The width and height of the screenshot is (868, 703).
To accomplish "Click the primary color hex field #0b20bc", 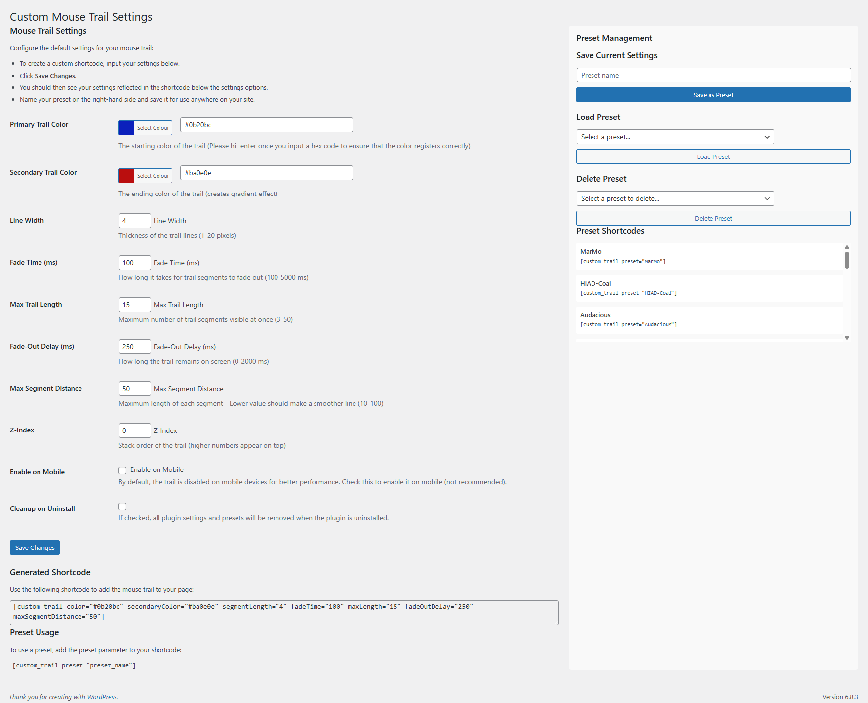I will click(x=267, y=125).
